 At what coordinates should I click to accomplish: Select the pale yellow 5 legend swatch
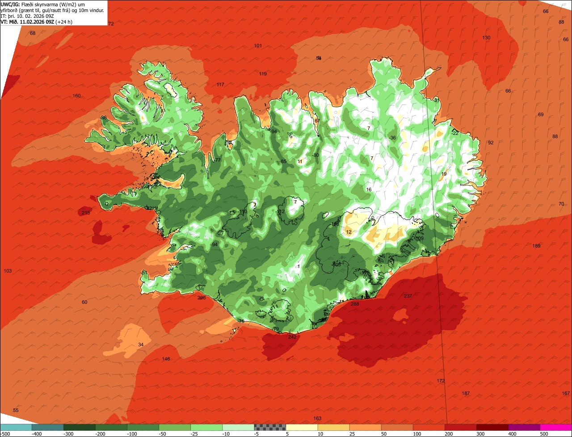302,427
